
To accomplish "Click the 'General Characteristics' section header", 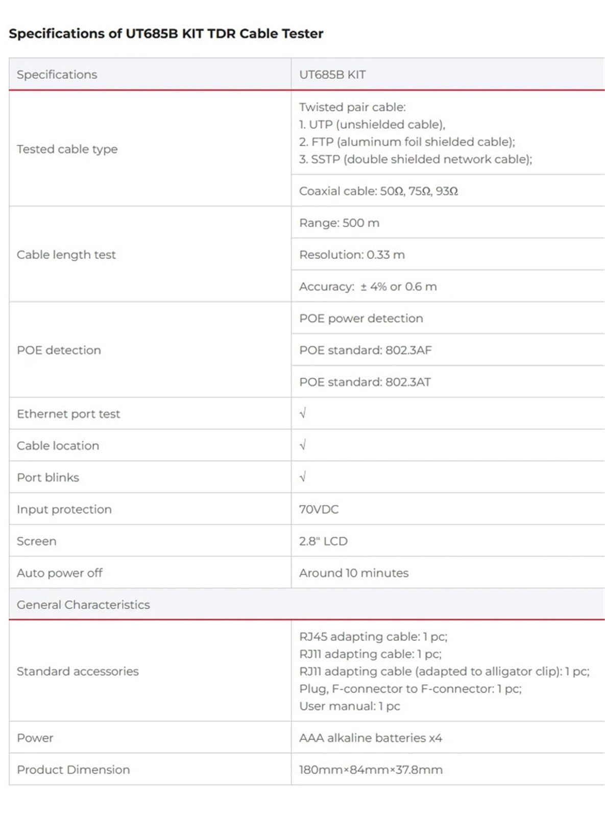I will (x=307, y=605).
